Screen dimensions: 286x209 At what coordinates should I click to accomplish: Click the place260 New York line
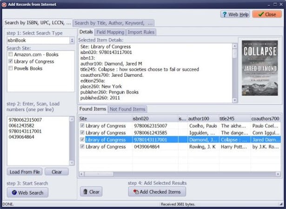pos(101,86)
